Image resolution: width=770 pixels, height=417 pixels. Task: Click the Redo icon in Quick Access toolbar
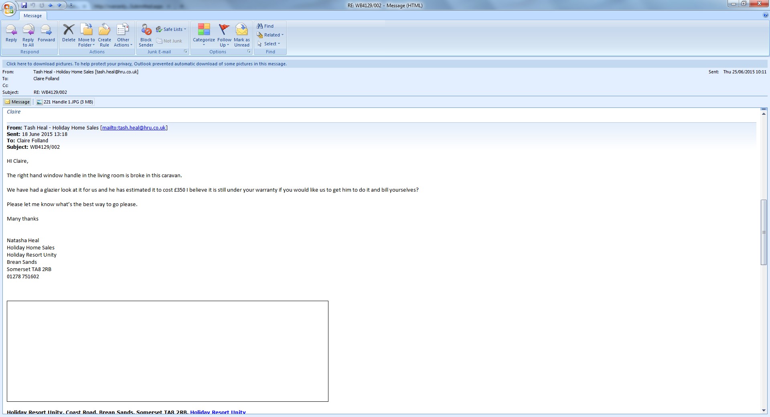(42, 5)
